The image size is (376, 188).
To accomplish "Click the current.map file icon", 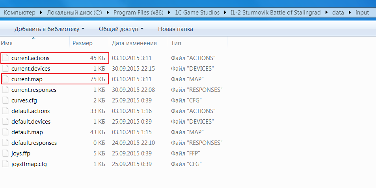I will pyautogui.click(x=5, y=79).
